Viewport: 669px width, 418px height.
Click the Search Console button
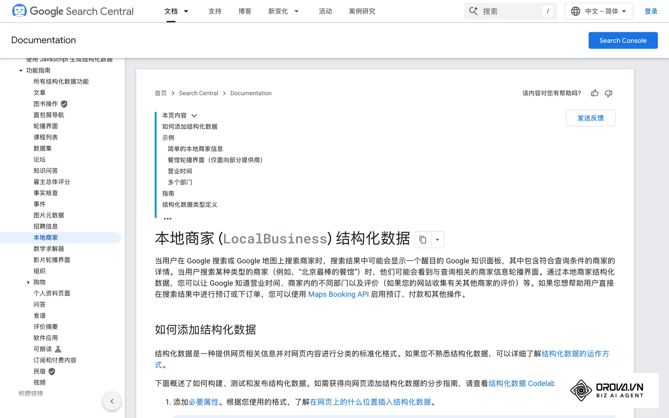pyautogui.click(x=623, y=41)
